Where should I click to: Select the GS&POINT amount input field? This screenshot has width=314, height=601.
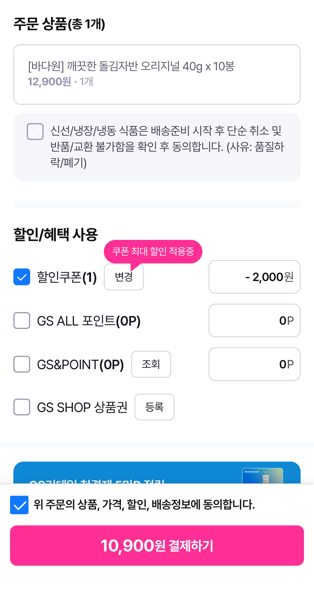(254, 364)
